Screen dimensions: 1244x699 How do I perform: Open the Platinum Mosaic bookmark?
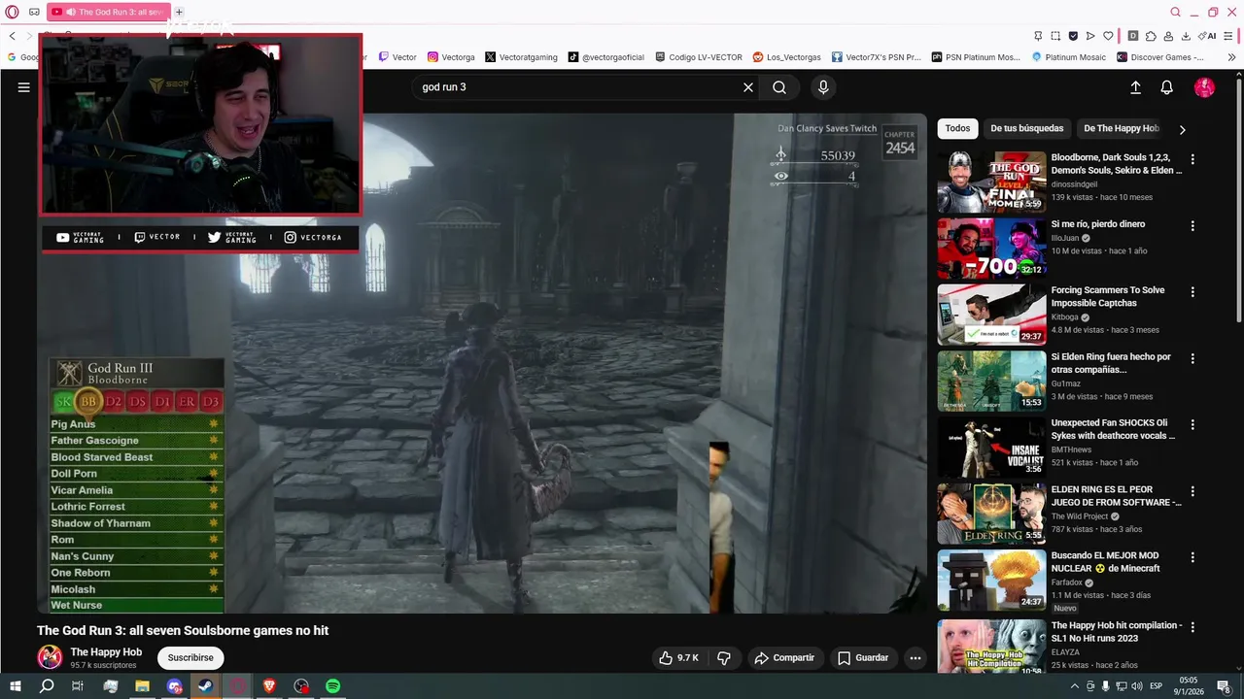click(1068, 57)
